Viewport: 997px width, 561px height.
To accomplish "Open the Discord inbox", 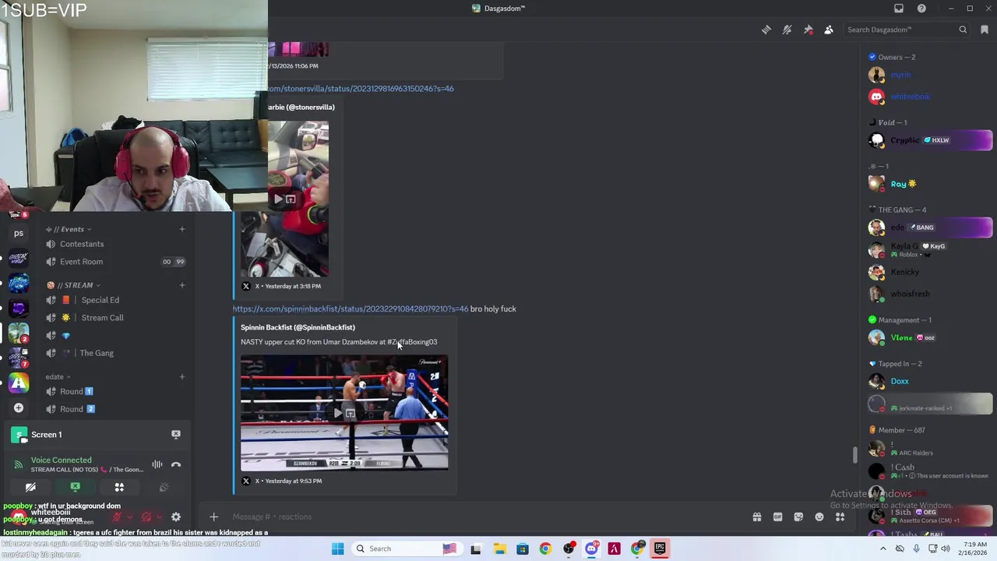I will coord(899,9).
